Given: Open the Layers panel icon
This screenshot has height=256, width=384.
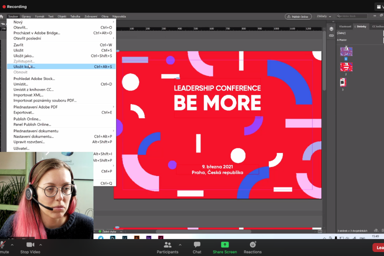Looking at the screenshot, I should (x=331, y=29).
